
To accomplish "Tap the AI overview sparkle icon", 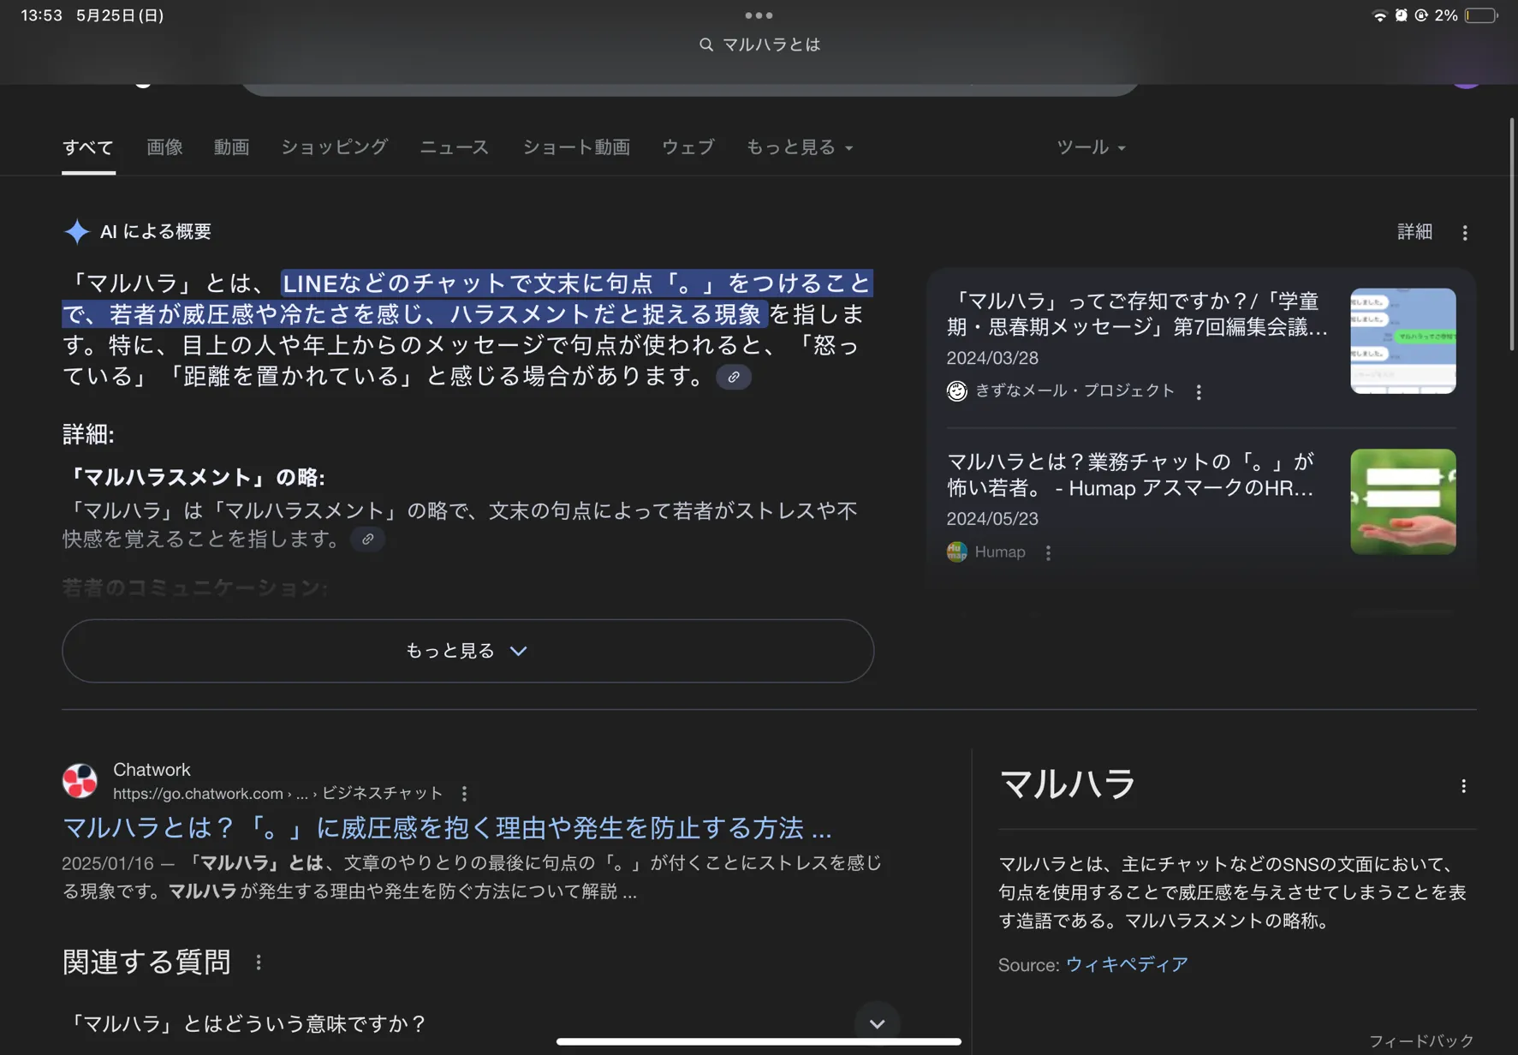I will point(77,231).
